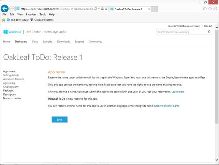Click the scroll up arrow on scrollbar
219x165 pixels.
pyautogui.click(x=217, y=28)
